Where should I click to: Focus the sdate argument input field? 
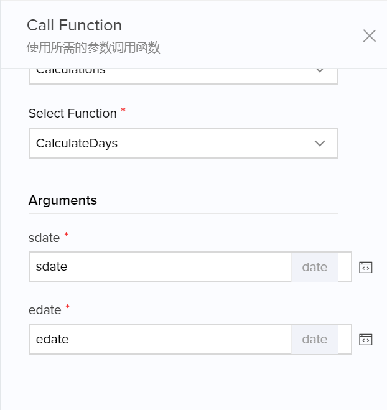tap(160, 267)
